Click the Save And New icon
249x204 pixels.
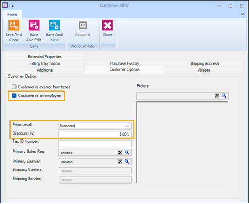[54, 25]
